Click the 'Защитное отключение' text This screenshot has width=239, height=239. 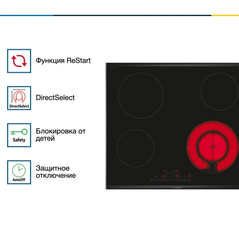(x=56, y=172)
